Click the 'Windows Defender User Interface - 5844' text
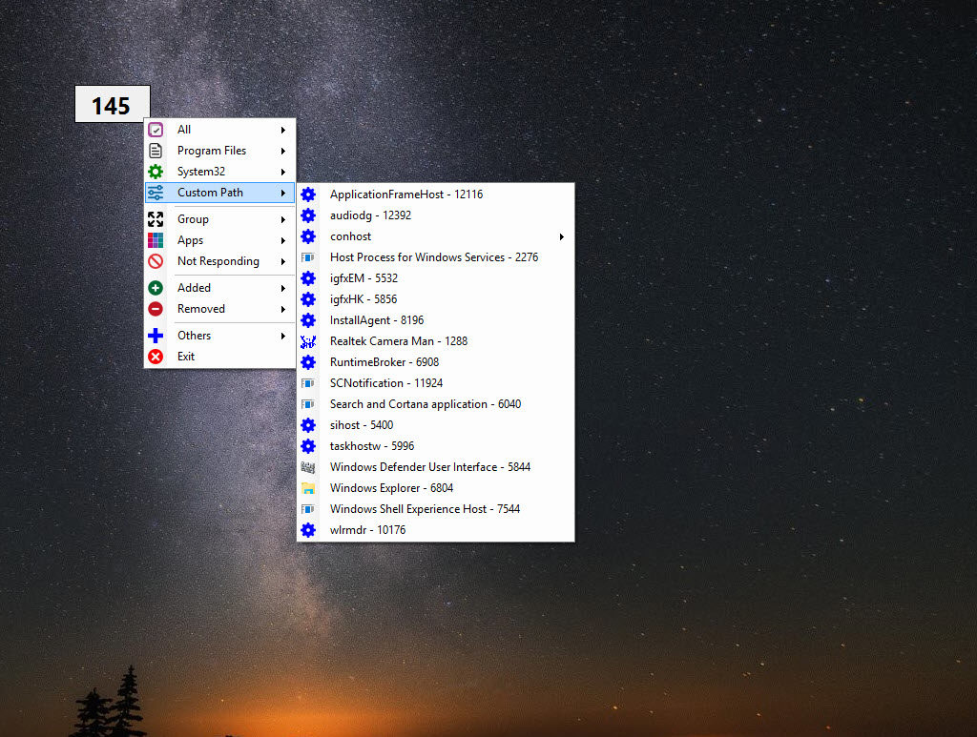 click(x=430, y=467)
